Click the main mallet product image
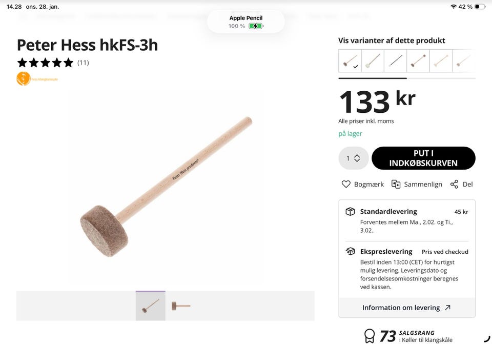 166,187
